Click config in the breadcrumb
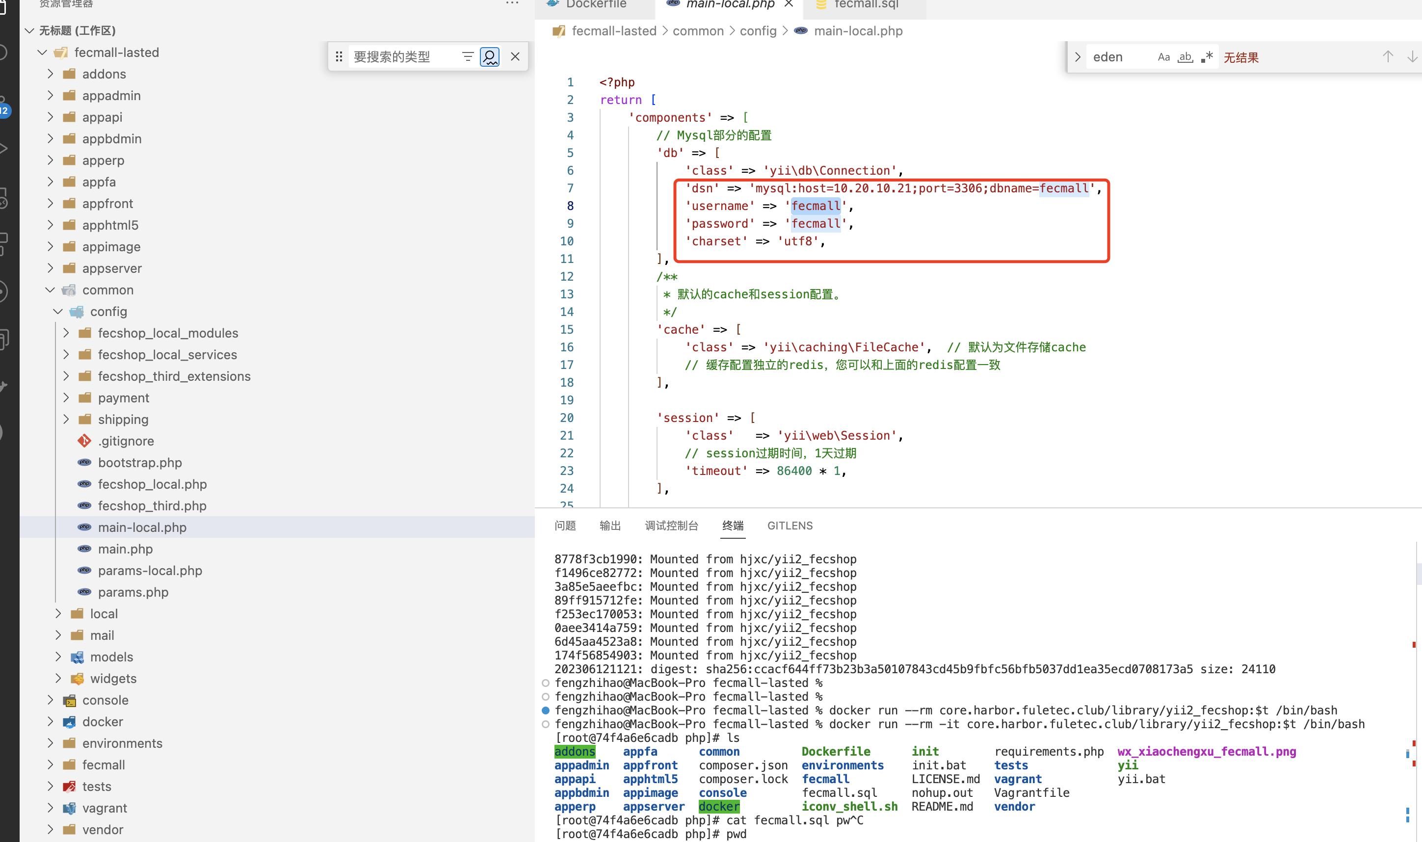 [758, 30]
